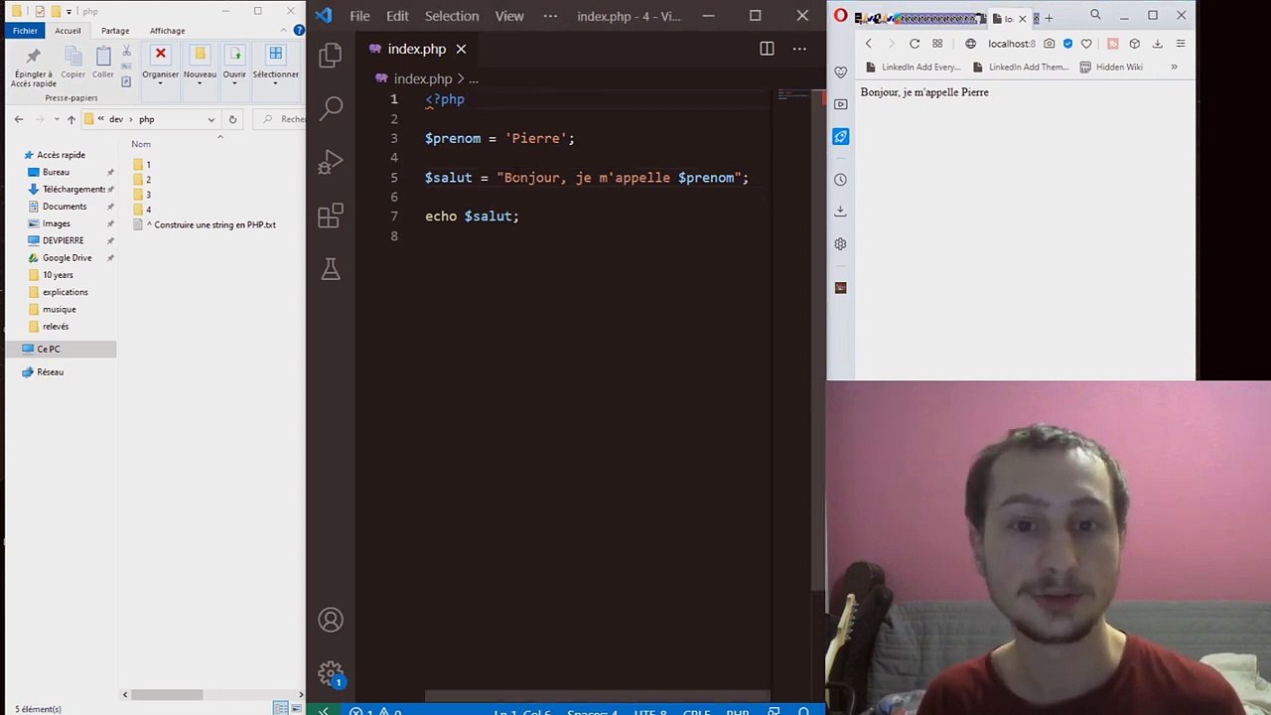Click the Explorer search field
The width and height of the screenshot is (1271, 715).
279,119
